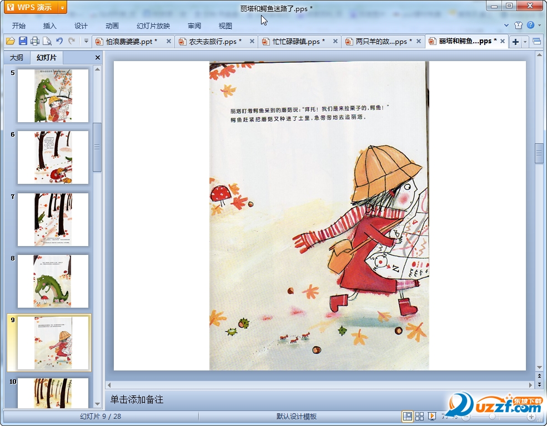Expand the quick access toolbar customize arrow
The width and height of the screenshot is (547, 426).
(86, 41)
